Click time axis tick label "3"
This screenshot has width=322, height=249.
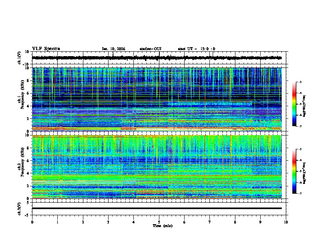[x=108, y=222]
